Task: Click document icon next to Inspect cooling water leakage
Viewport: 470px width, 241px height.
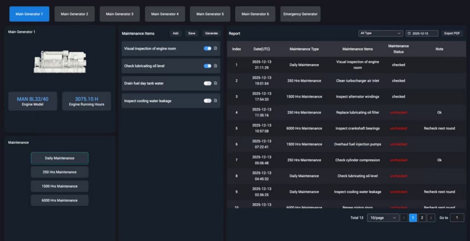Action: coord(216,101)
